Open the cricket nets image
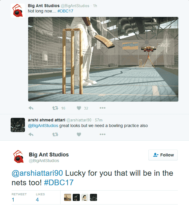Image resolution: width=189 pixels, height=206 pixels. [x=103, y=59]
